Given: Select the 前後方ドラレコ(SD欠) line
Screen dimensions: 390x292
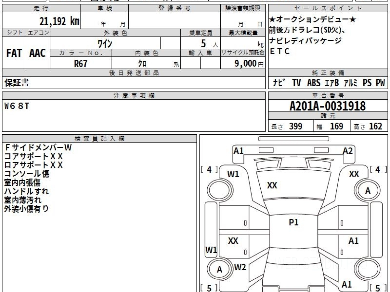Looking at the screenshot, I should coord(307,30).
